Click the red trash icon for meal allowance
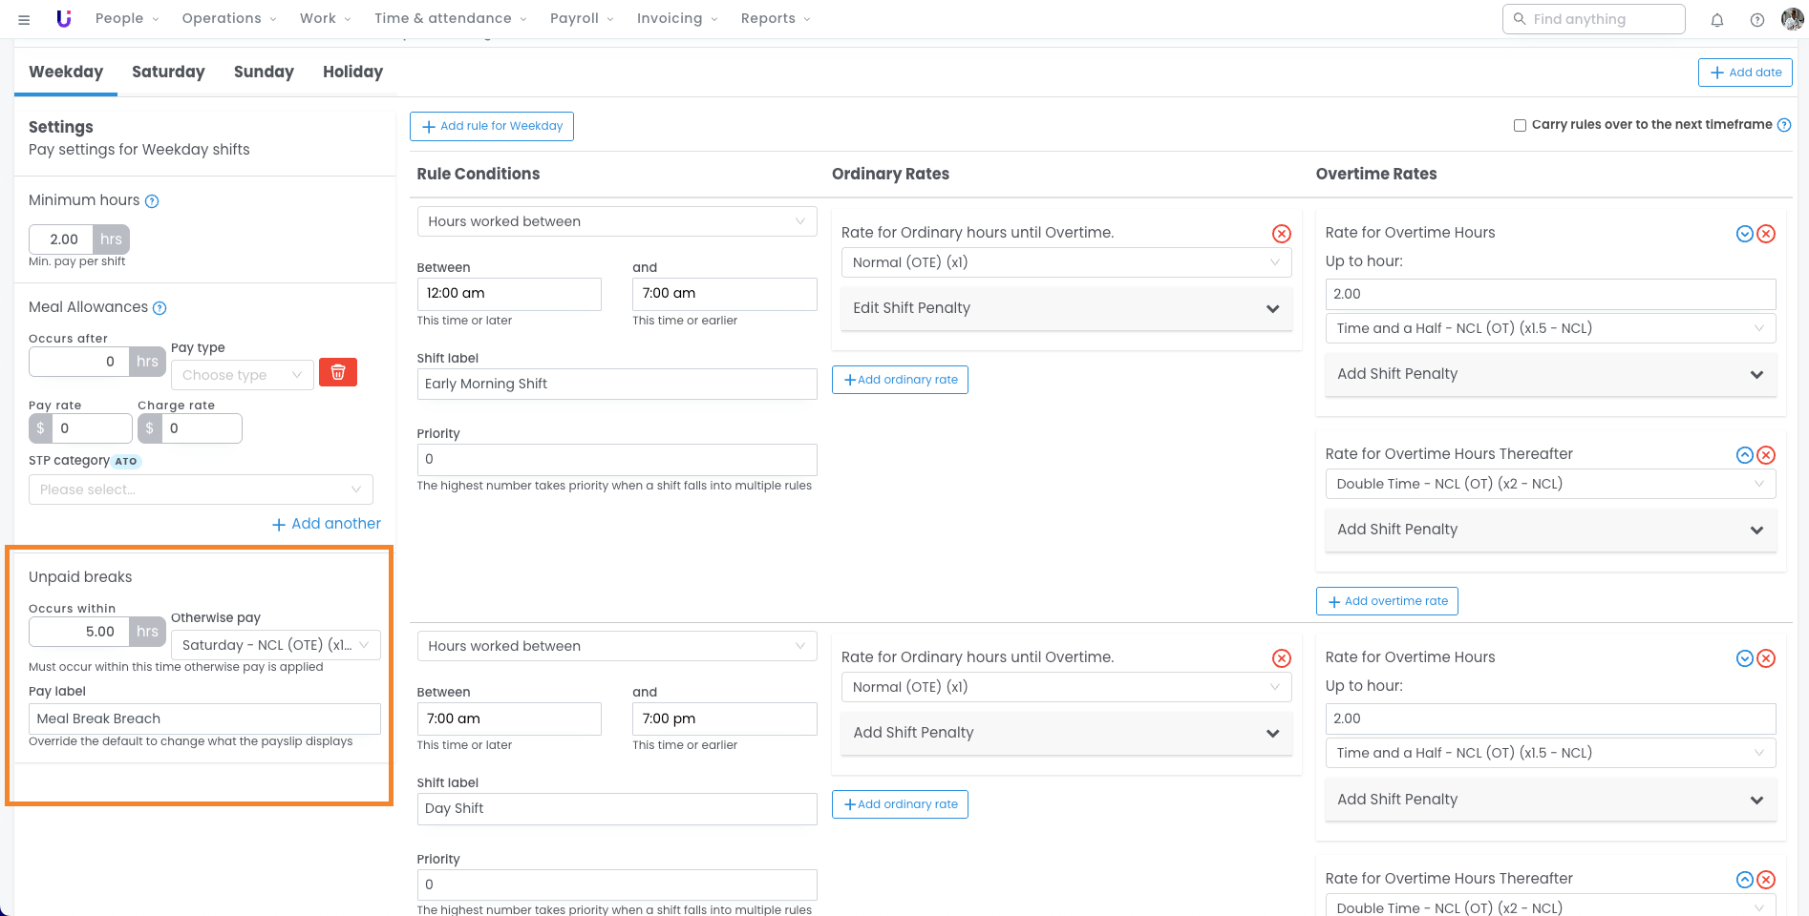1809x916 pixels. tap(337, 373)
